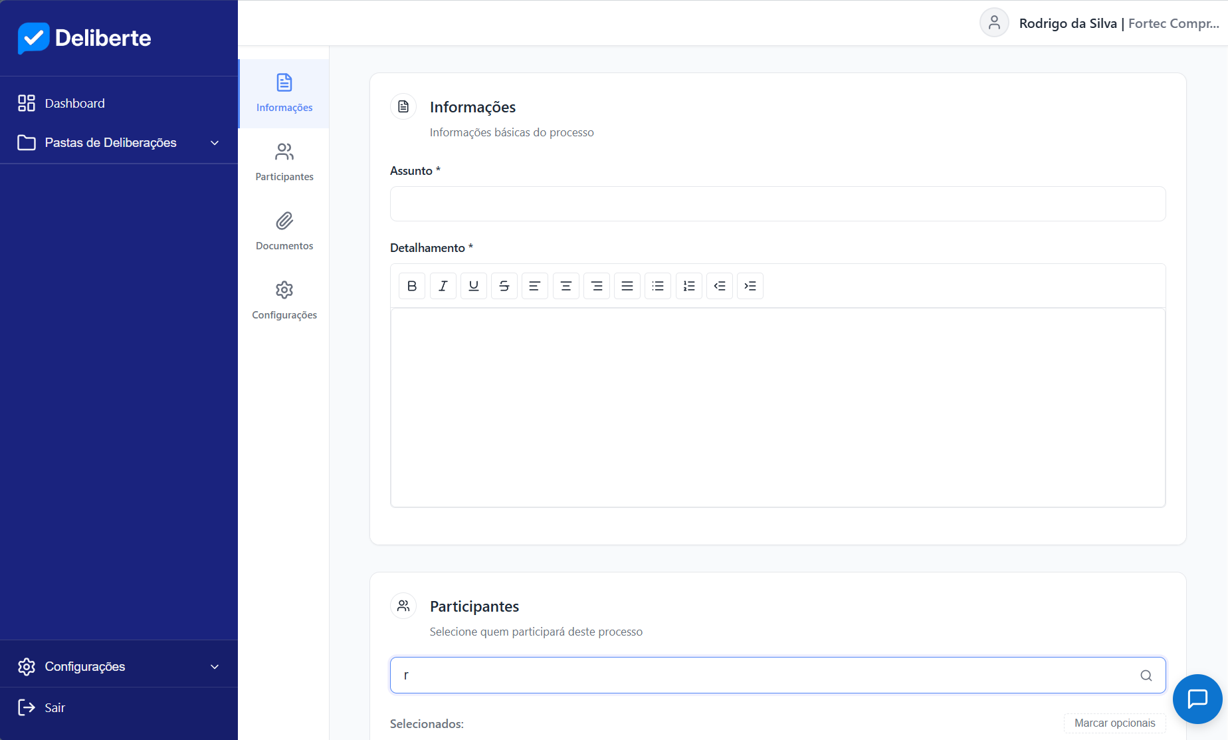Insert a bulleted list
This screenshot has width=1228, height=740.
[x=658, y=286]
